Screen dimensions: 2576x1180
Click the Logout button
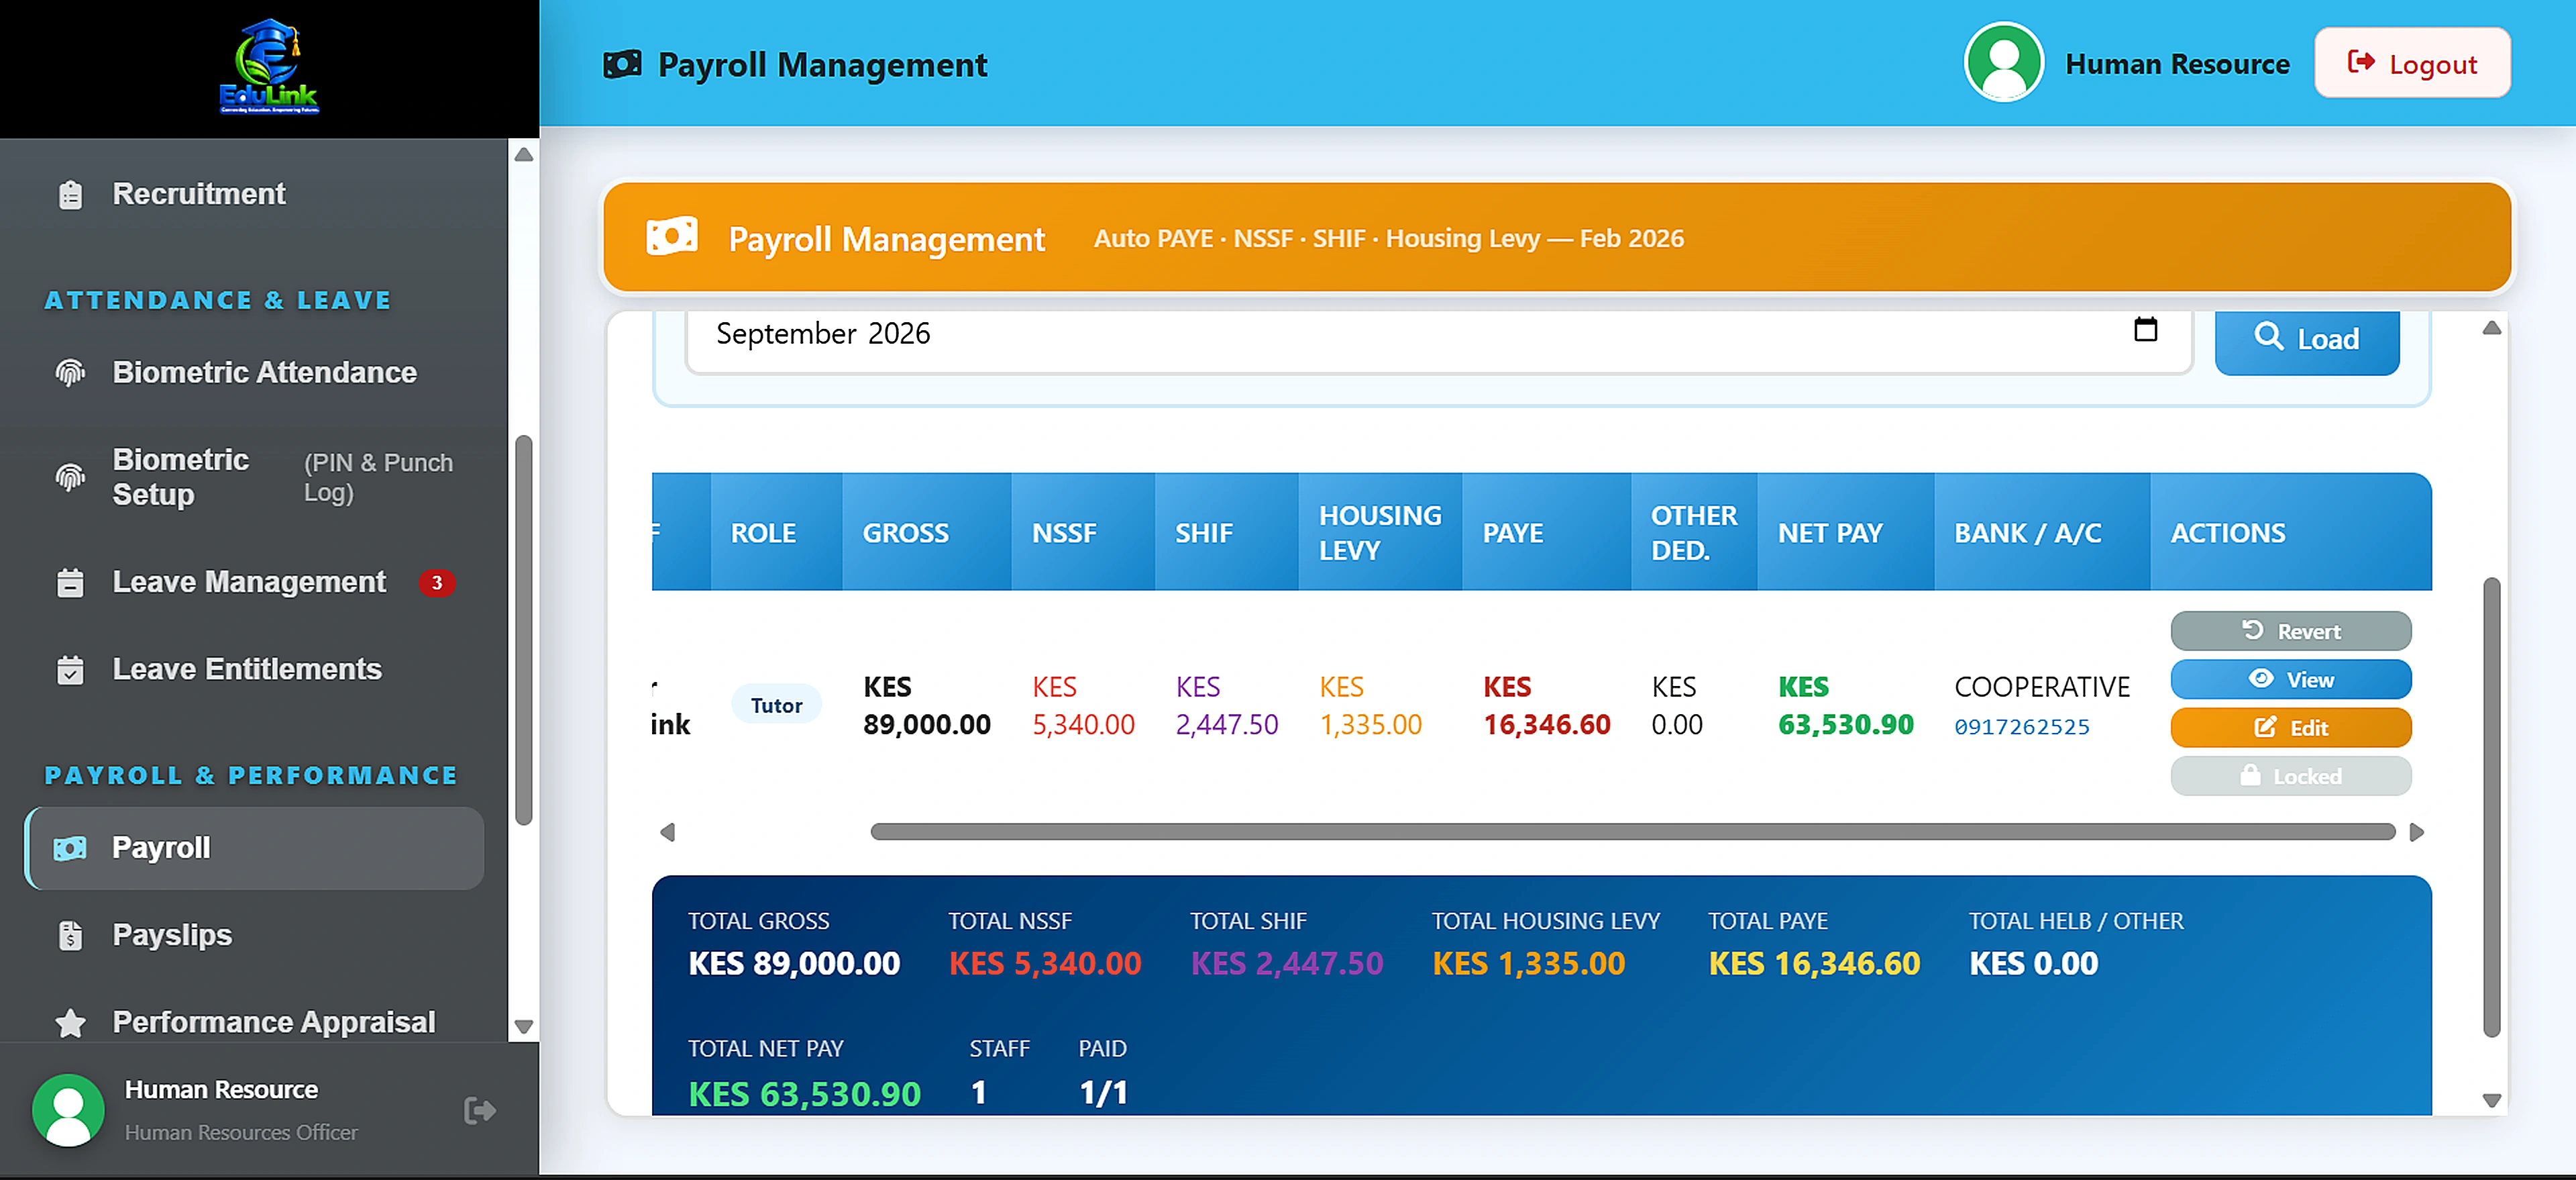point(2412,63)
